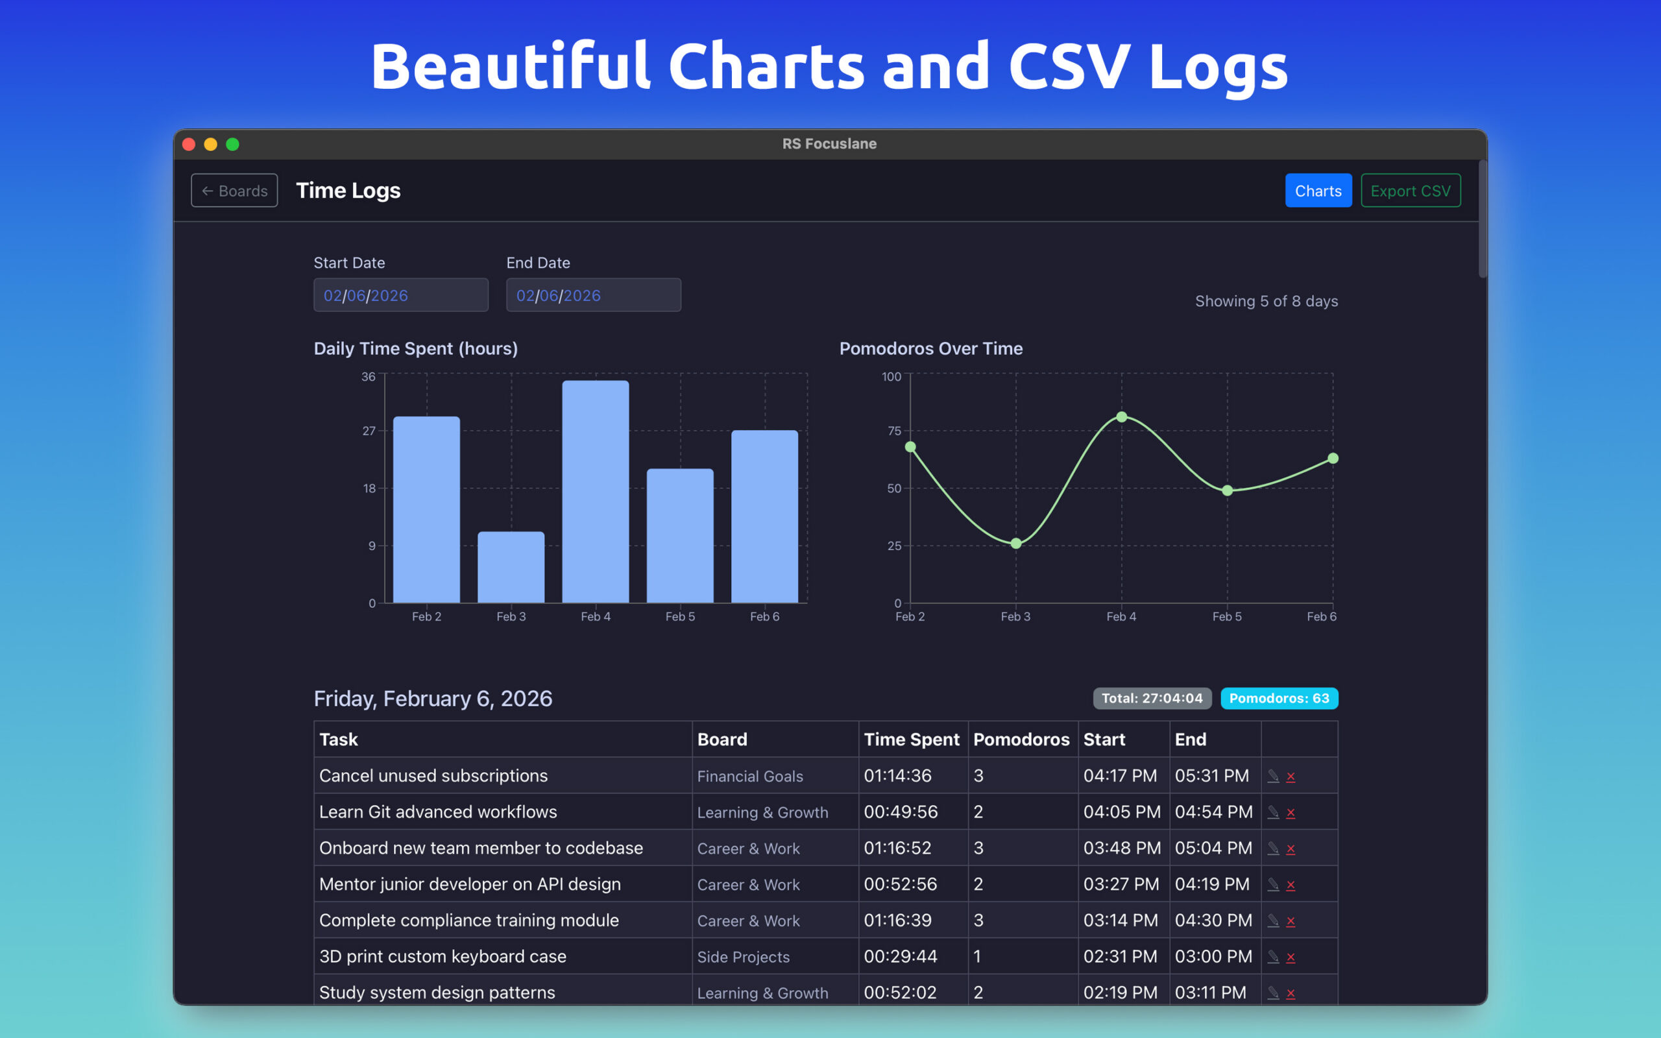Image resolution: width=1661 pixels, height=1038 pixels.
Task: Click the Feb 3 point on Pomodoros line
Action: (1016, 543)
